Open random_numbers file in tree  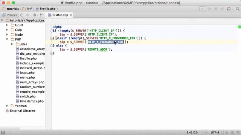(31, 87)
